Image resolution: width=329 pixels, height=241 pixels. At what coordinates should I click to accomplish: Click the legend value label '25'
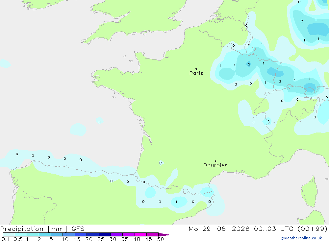pyautogui.click(x=101, y=239)
